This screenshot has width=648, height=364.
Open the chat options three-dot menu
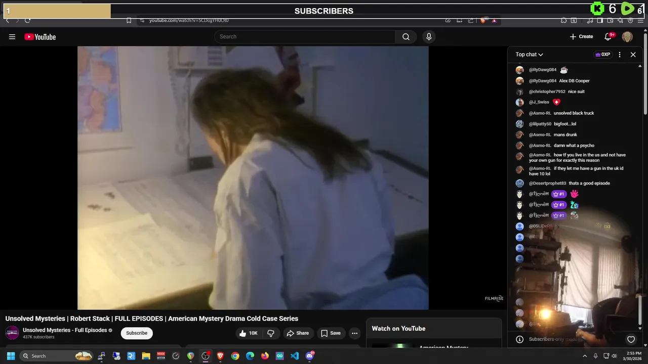[620, 55]
